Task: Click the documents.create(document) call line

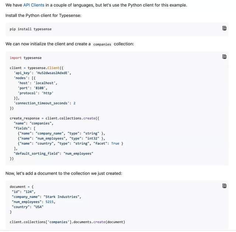Action: 67,222
